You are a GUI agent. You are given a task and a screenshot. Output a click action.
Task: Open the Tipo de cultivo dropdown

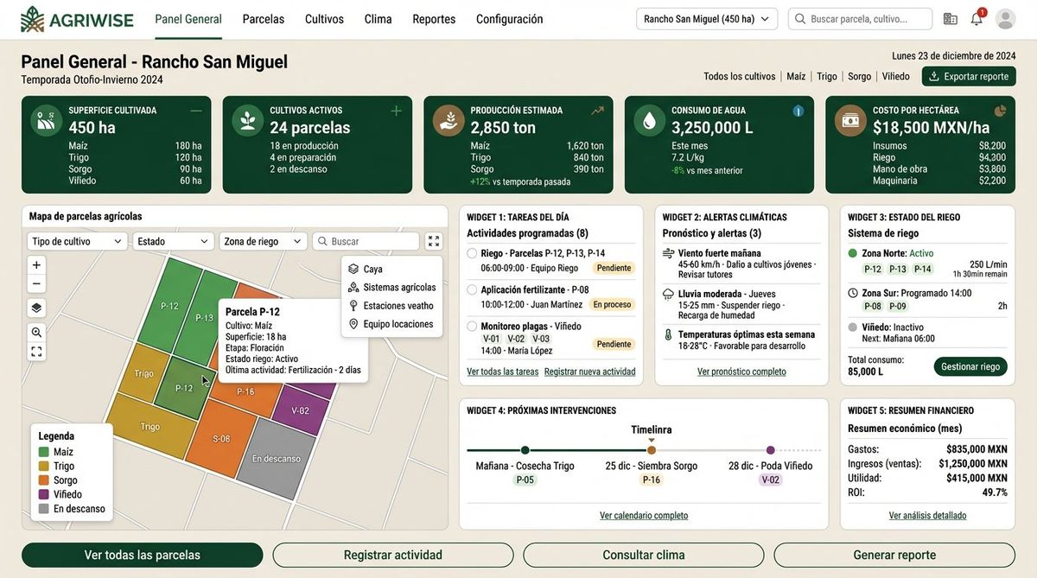click(x=77, y=242)
